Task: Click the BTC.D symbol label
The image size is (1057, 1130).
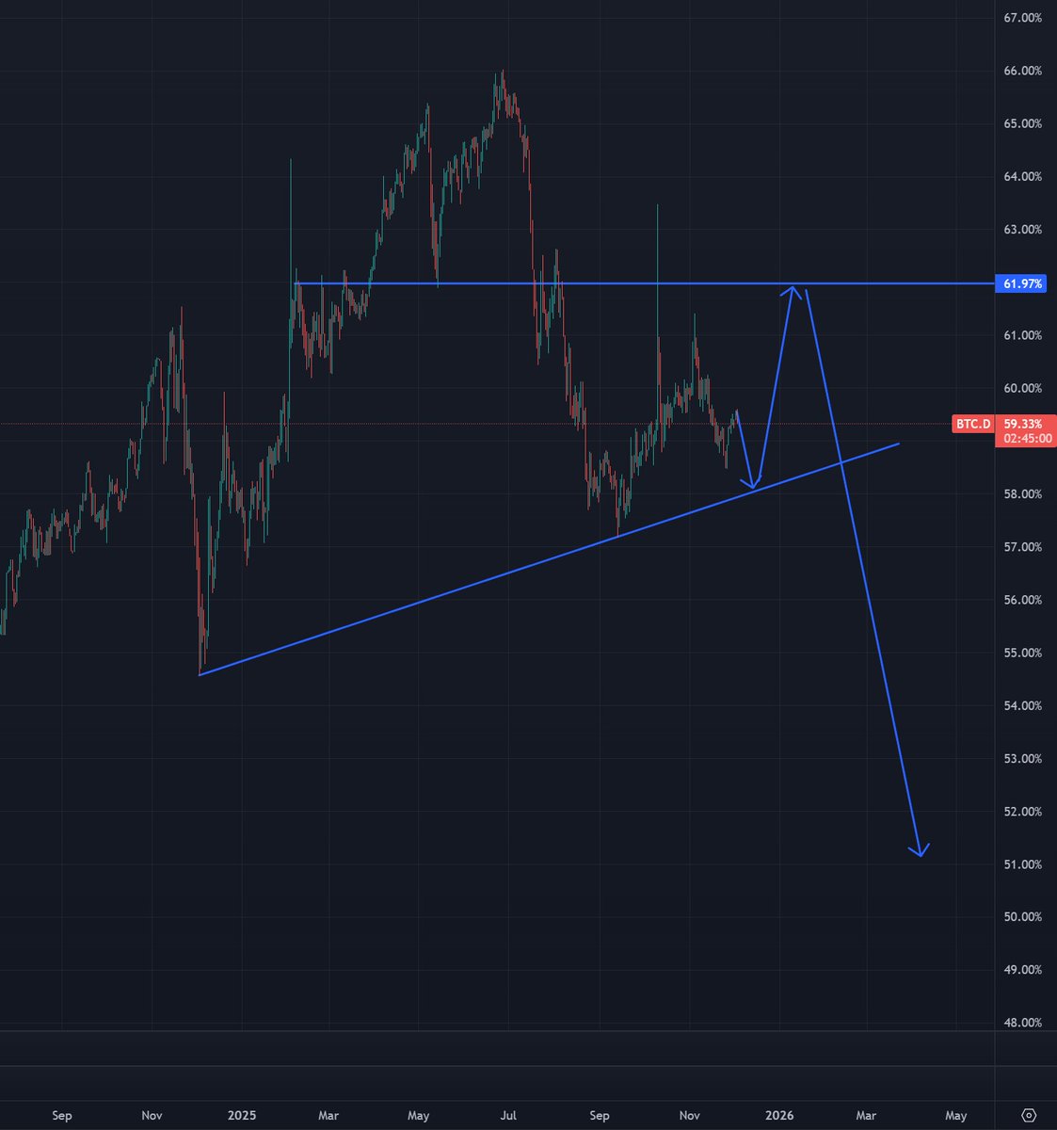Action: coord(973,425)
